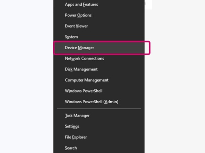Viewport: 205px width, 153px height.
Task: Select Power Options from the menu
Action: click(x=99, y=15)
